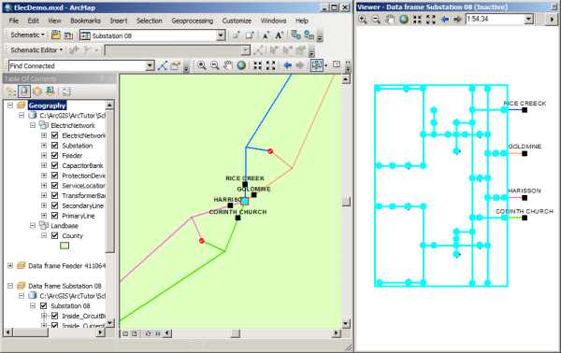Click the Full Extent globe in Viewer window

tap(404, 20)
